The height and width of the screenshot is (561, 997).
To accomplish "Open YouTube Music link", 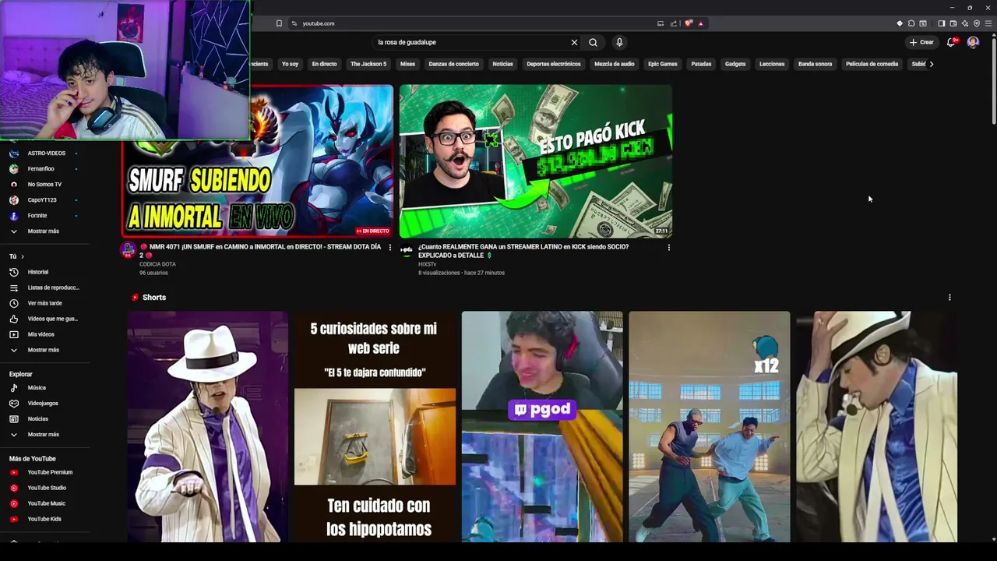I will 44,503.
